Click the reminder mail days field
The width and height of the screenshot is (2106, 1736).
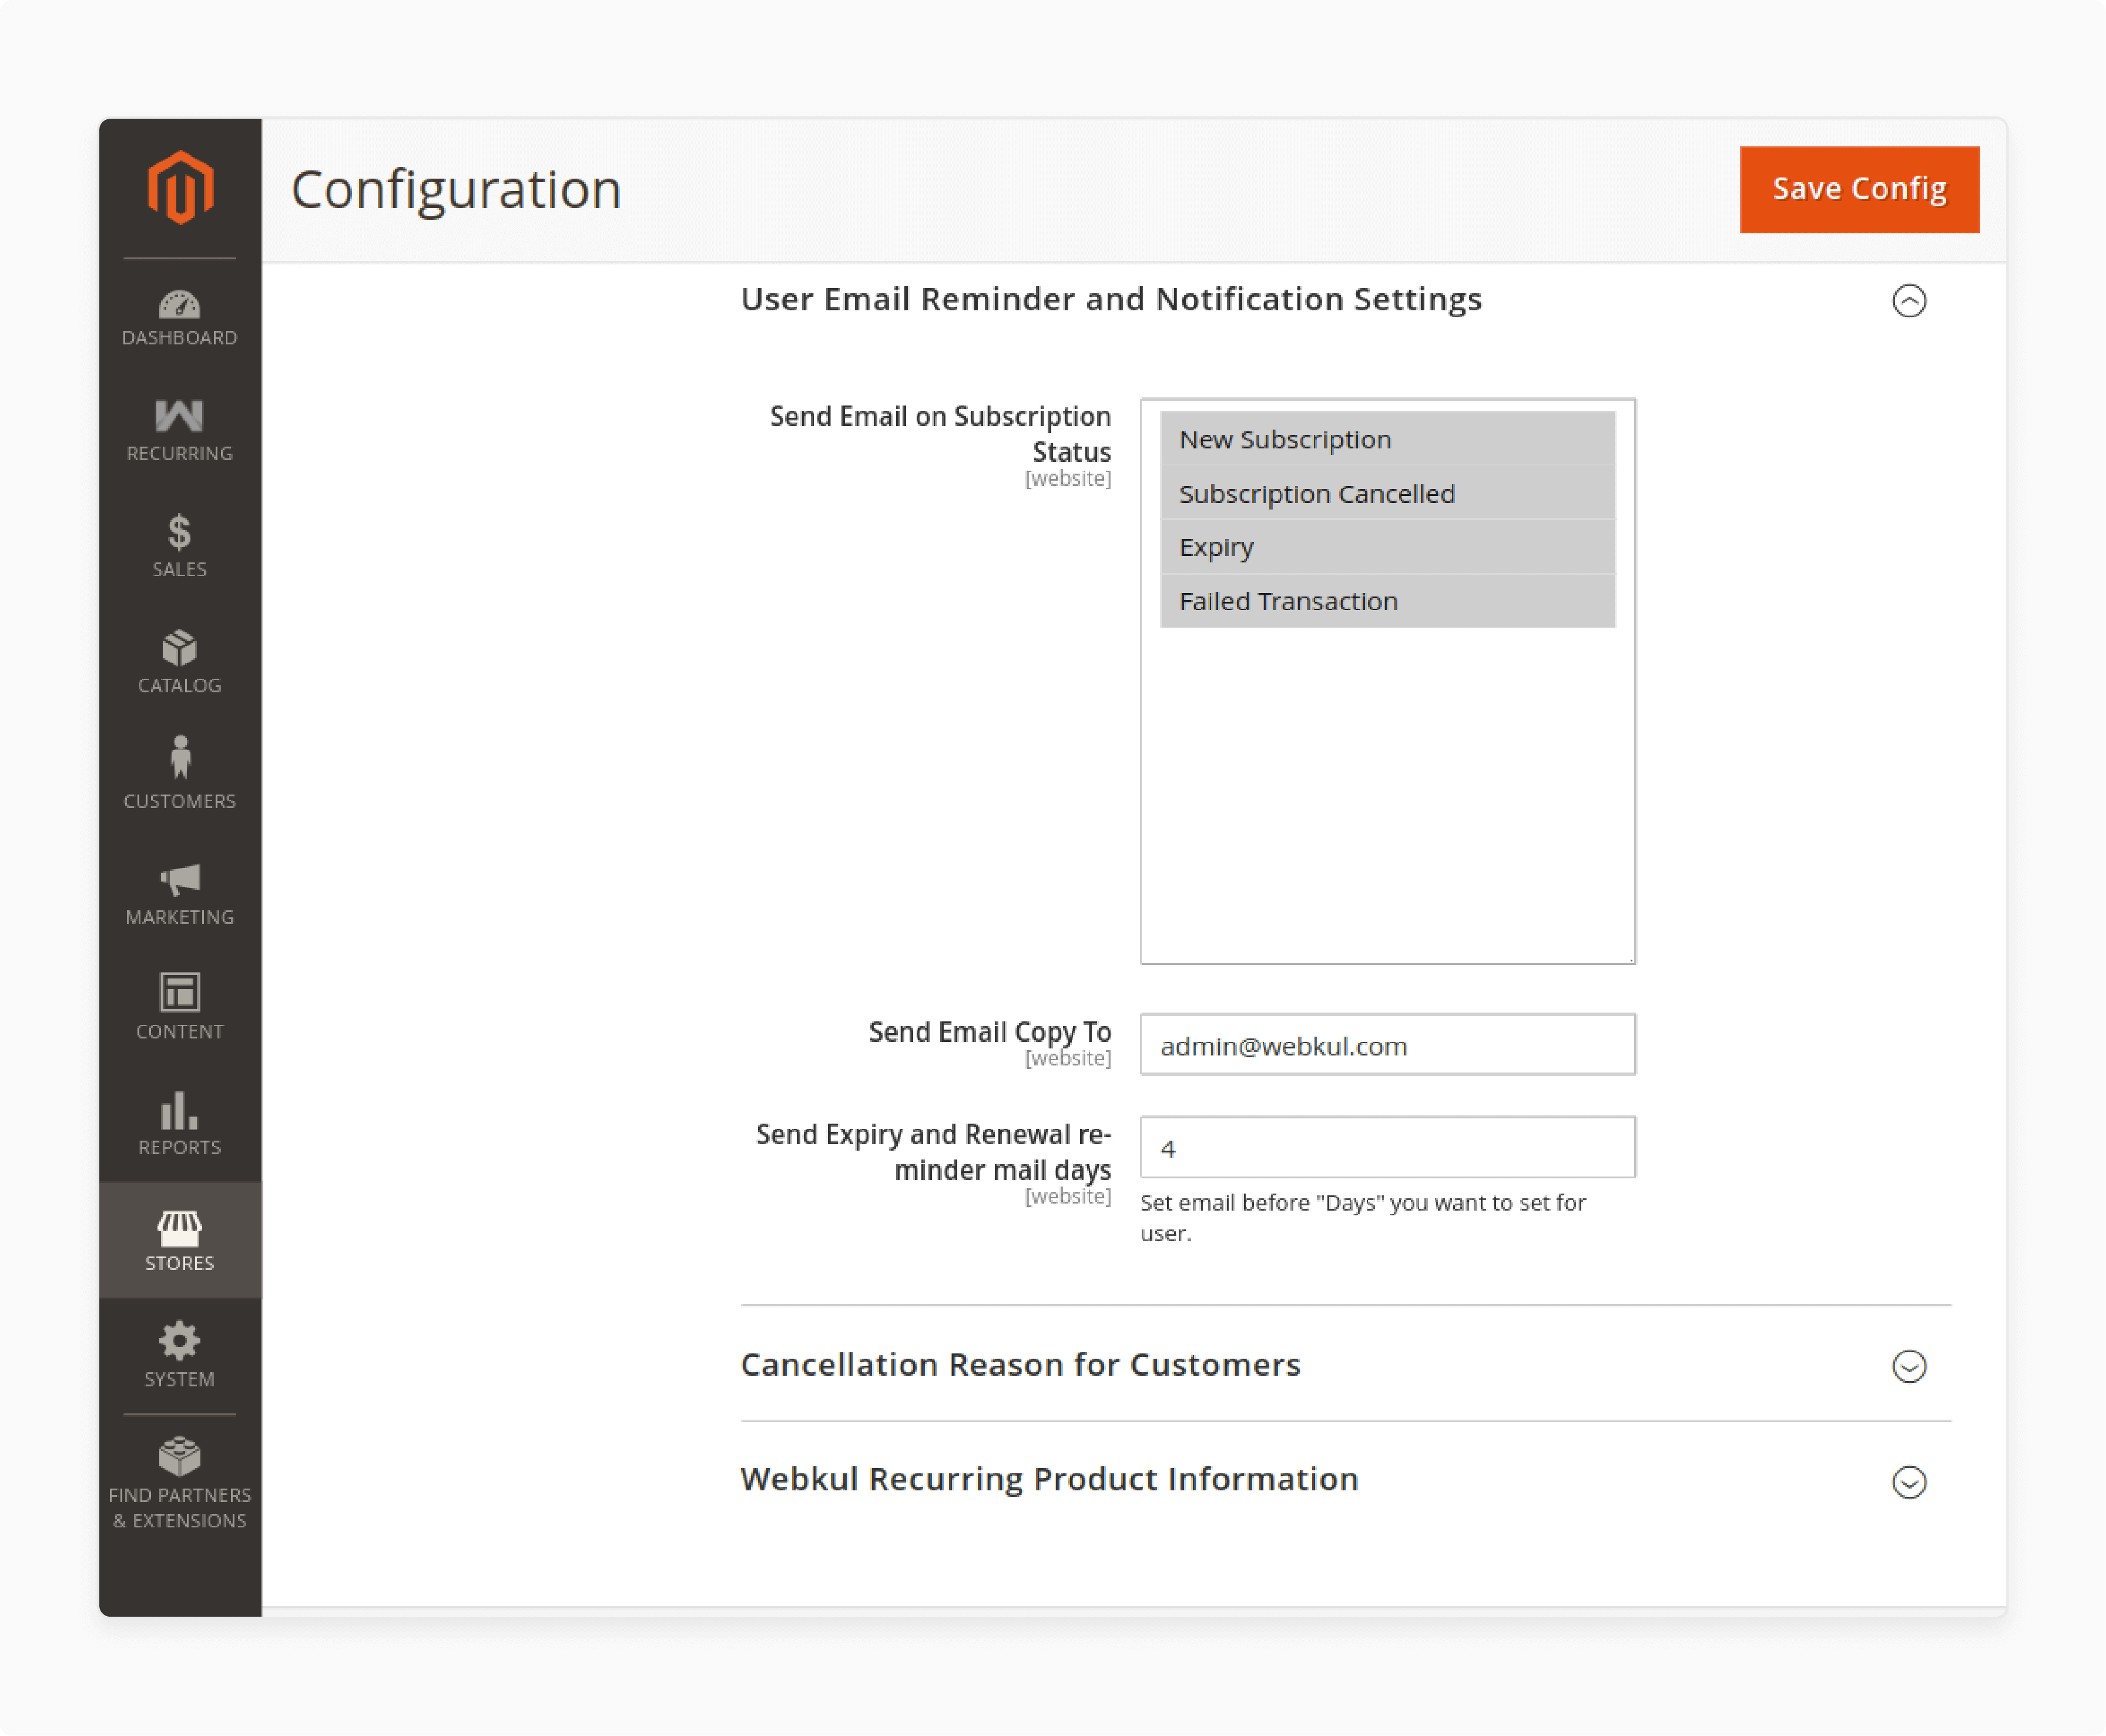pyautogui.click(x=1387, y=1147)
